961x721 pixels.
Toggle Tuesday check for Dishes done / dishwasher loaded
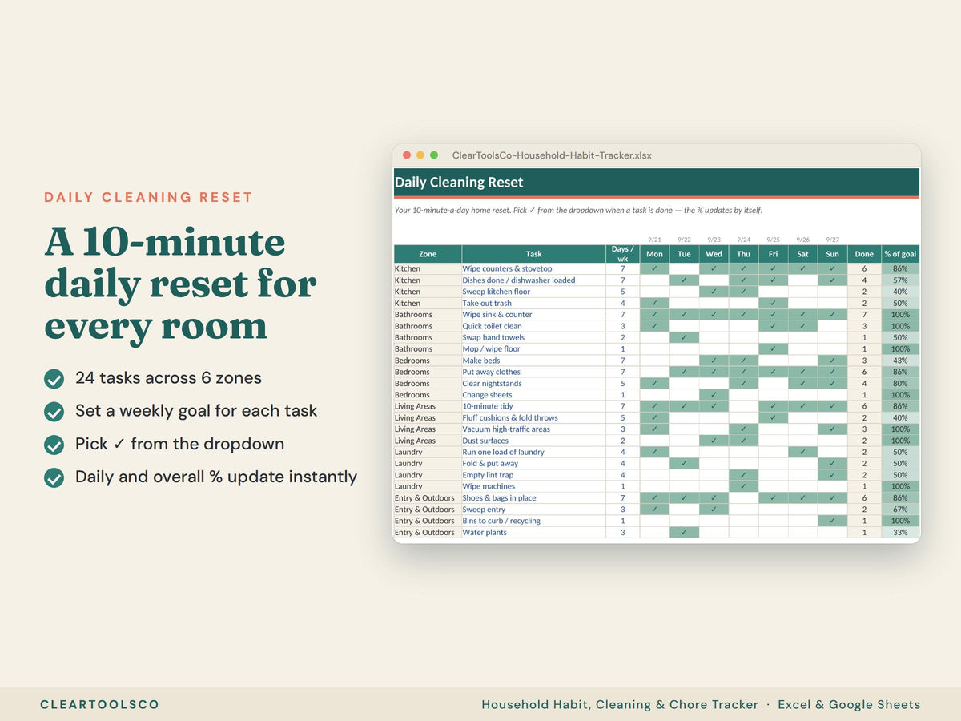684,280
